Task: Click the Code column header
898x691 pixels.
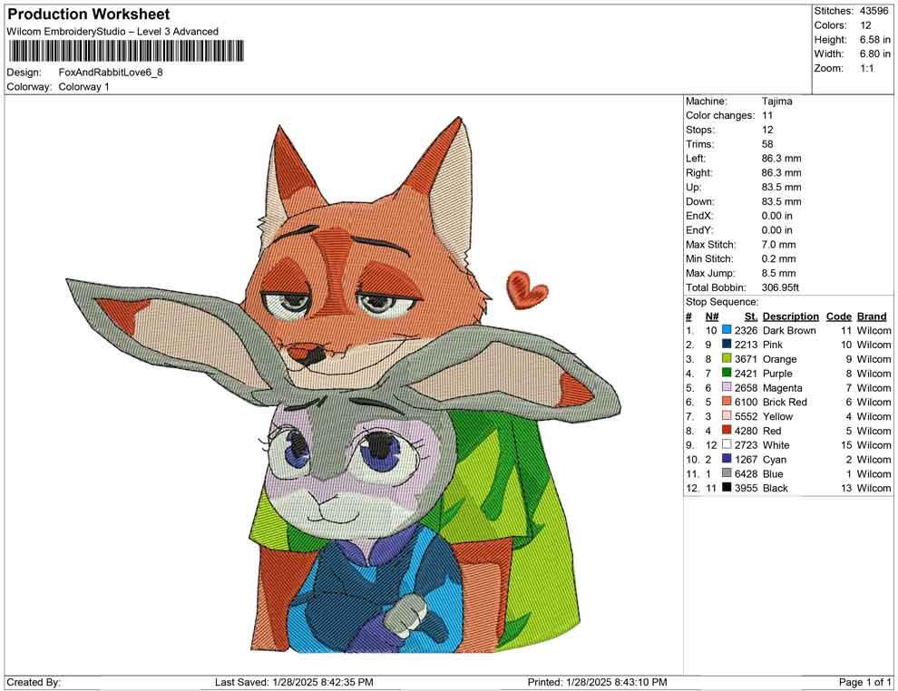Action: [839, 316]
